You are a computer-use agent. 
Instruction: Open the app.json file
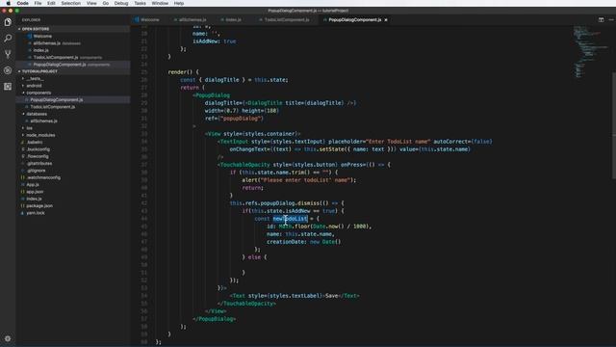[35, 192]
